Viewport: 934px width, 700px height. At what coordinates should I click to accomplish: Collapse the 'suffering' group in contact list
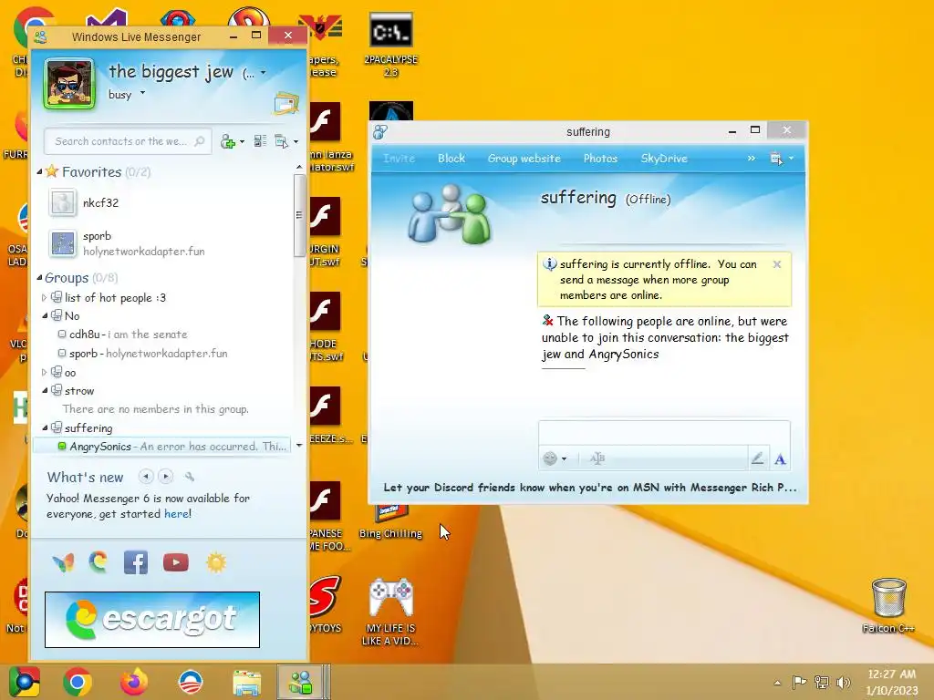pyautogui.click(x=45, y=428)
